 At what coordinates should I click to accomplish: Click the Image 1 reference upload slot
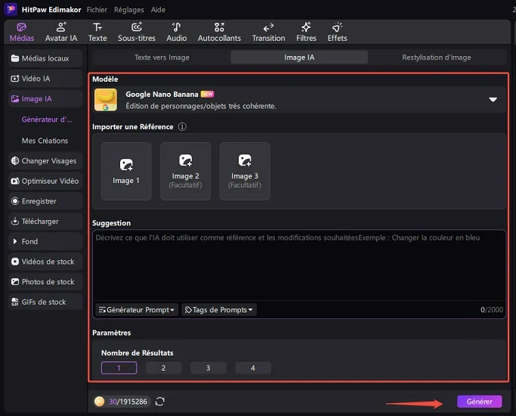(126, 171)
